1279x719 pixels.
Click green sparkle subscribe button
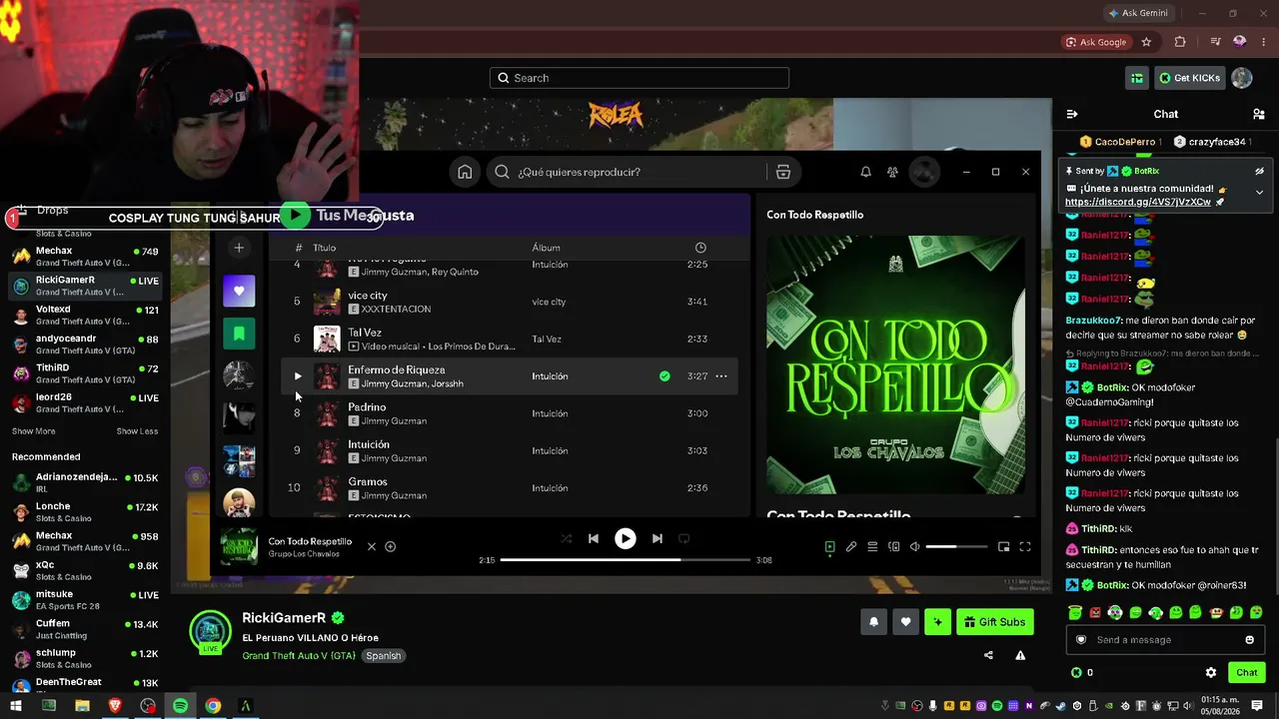click(x=937, y=622)
